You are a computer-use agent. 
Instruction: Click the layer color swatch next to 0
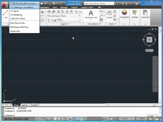[59, 20]
